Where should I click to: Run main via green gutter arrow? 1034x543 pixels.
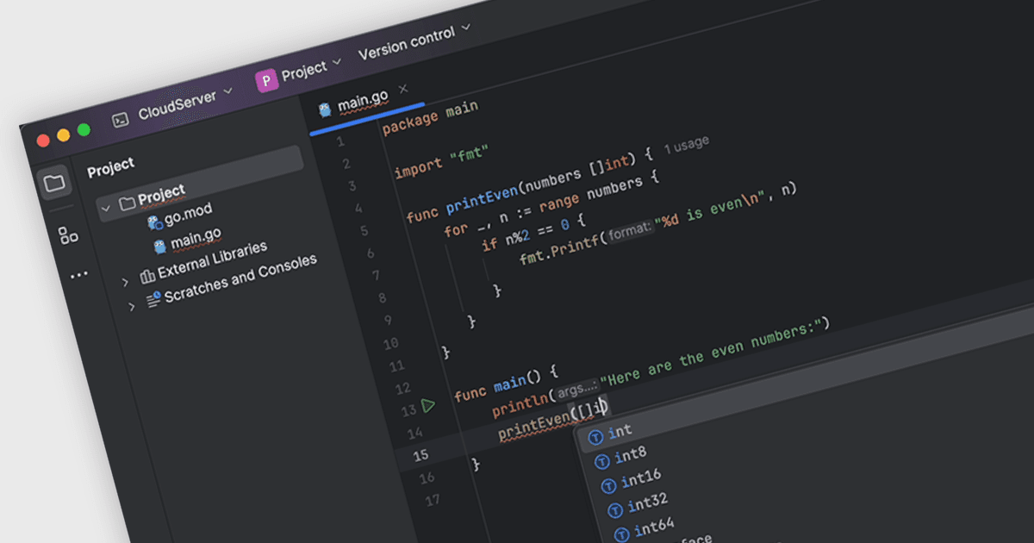coord(429,405)
